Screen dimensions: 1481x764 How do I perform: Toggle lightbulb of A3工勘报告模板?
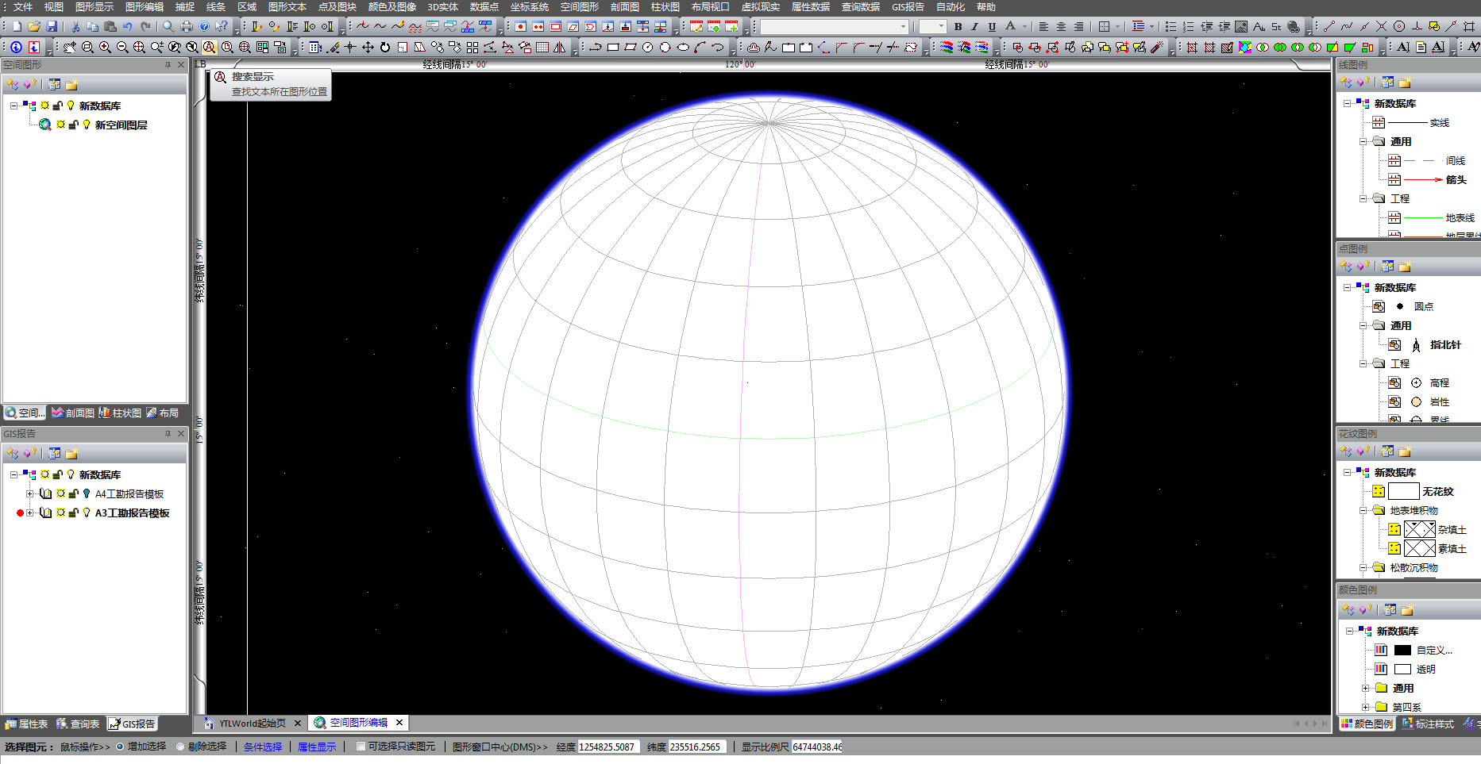point(87,513)
